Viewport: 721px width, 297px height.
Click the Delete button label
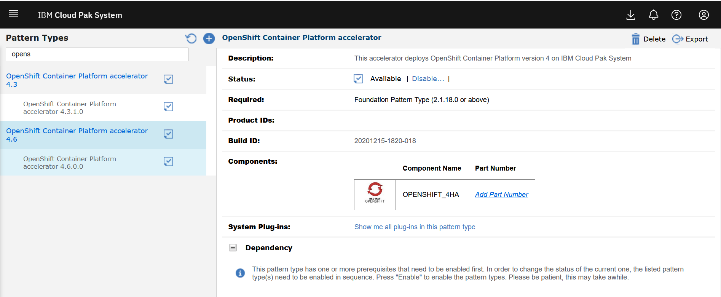pos(654,39)
